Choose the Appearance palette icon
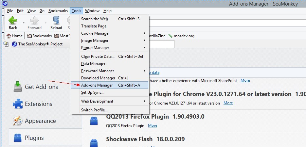Image resolution: width=306 pixels, height=147 pixels. (x=18, y=121)
